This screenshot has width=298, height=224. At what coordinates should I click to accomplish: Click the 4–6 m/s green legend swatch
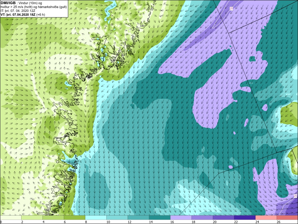[x=53, y=217]
